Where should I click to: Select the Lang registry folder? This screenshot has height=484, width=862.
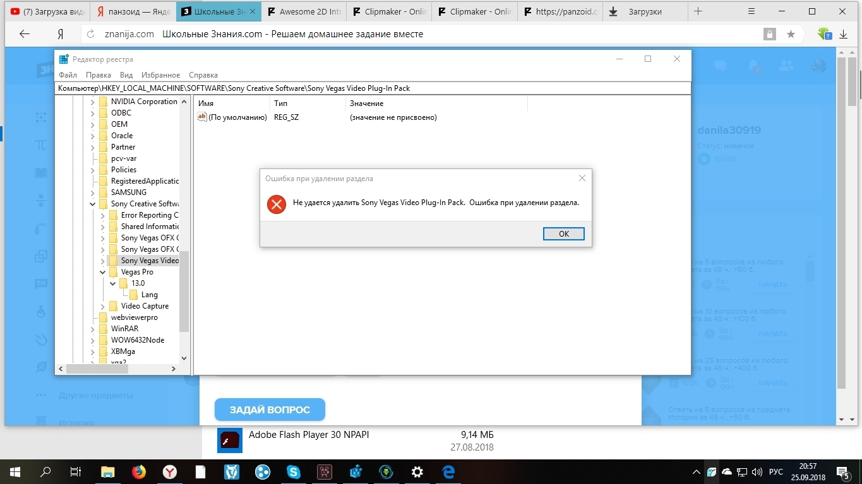(x=149, y=295)
